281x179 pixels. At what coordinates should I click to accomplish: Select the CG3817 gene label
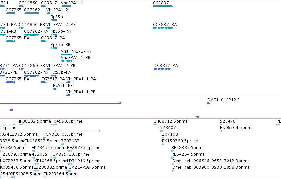[x=49, y=3]
